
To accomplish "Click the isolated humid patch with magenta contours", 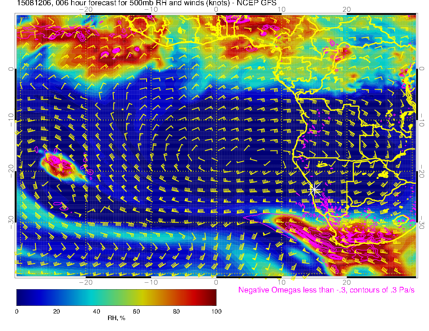I will pyautogui.click(x=58, y=163).
